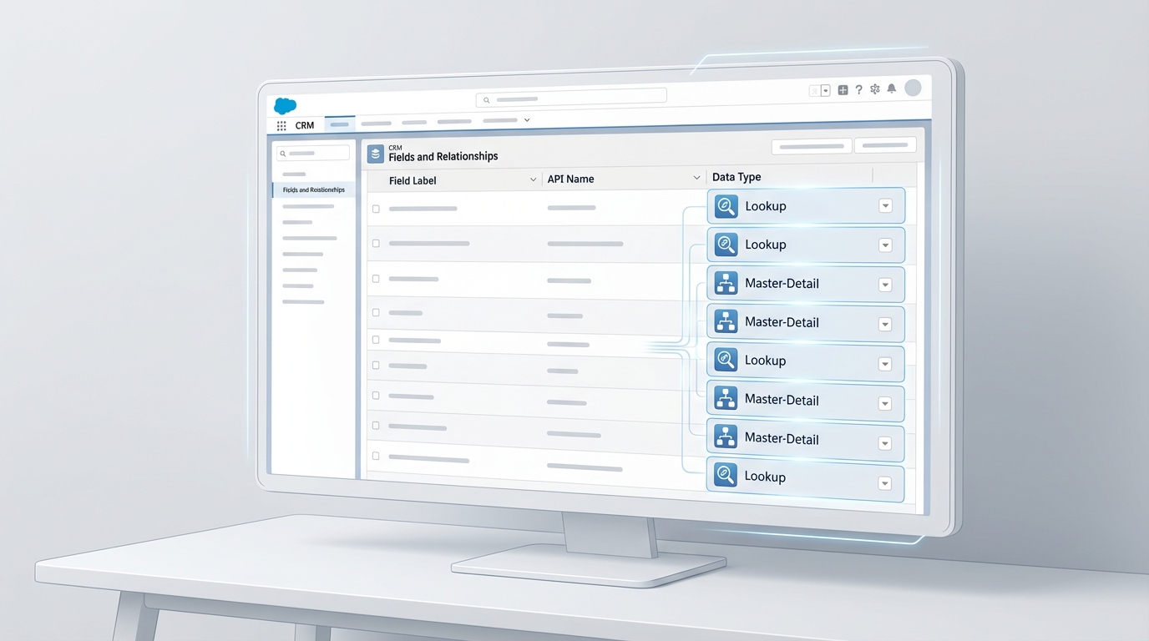Screen dimensions: 1149x641
Task: Click the dark plus icon in the header
Action: (841, 89)
